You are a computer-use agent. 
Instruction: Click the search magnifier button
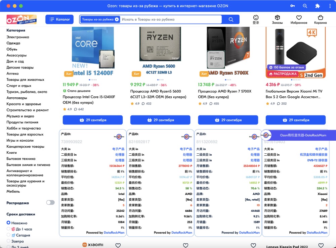(231, 19)
